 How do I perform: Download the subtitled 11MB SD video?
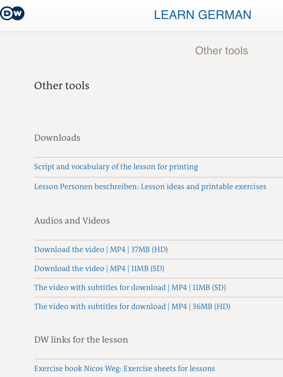pos(130,287)
